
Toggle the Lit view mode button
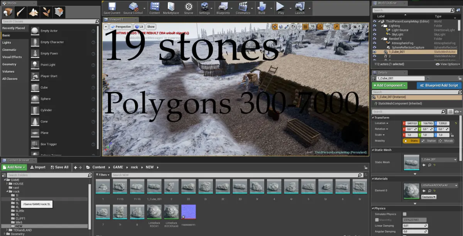139,27
